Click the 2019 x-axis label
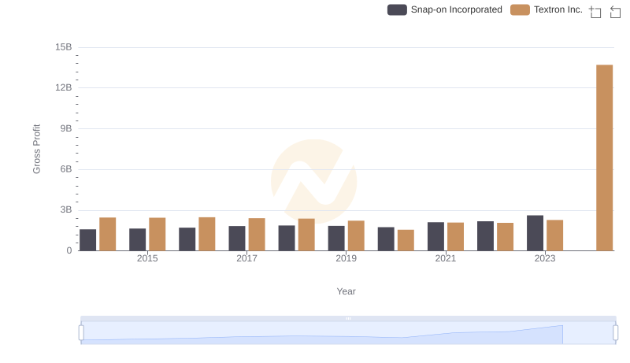This screenshot has width=630, height=363. (346, 258)
